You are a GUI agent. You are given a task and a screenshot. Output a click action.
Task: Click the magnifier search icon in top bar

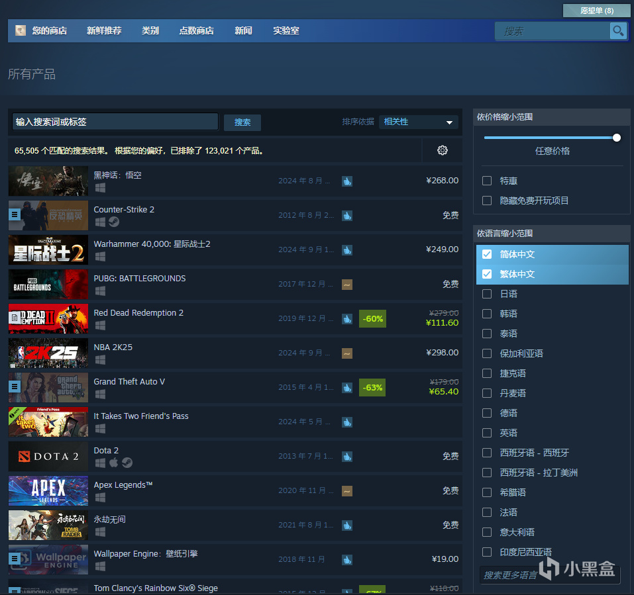tap(618, 30)
